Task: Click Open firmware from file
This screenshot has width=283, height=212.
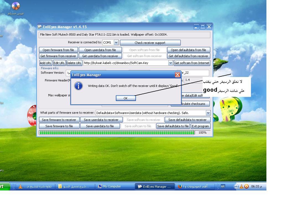Action: click(x=58, y=50)
